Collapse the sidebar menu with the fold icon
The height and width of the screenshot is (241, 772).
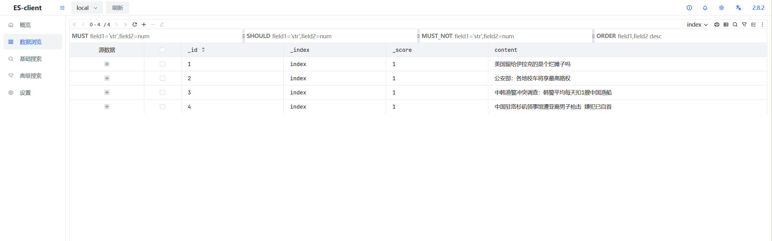[62, 8]
